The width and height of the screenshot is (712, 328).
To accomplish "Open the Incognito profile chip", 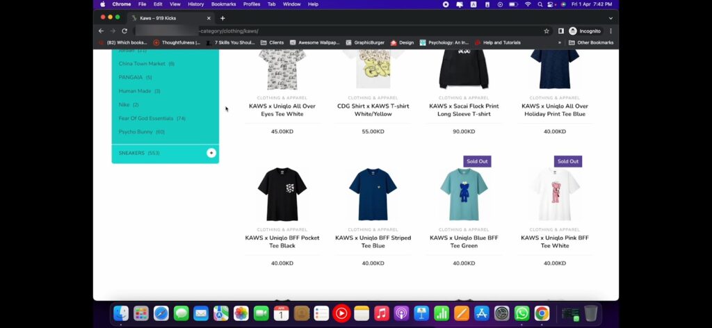I will pos(585,31).
